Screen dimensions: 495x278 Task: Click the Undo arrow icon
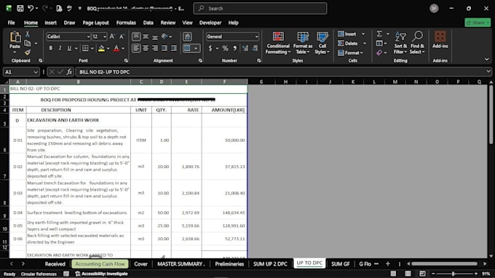[31, 9]
